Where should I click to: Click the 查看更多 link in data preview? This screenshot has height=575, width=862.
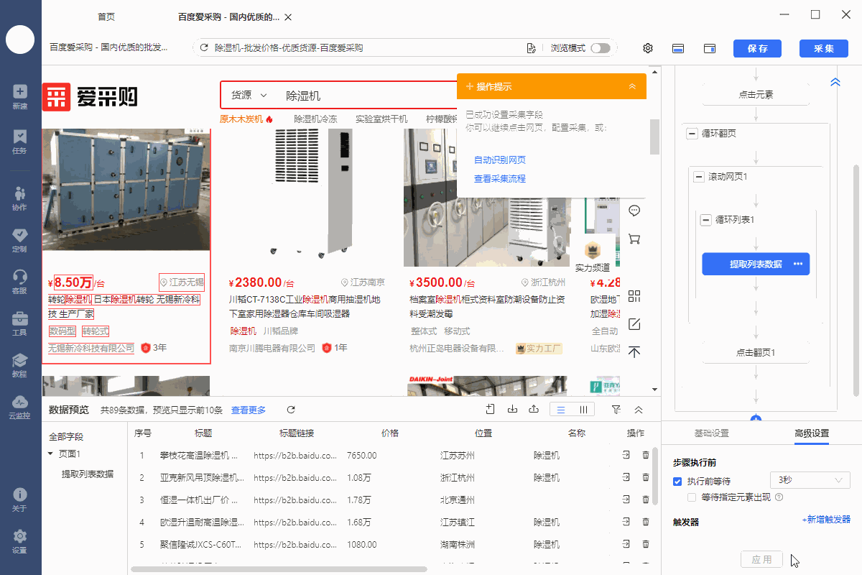pyautogui.click(x=249, y=410)
